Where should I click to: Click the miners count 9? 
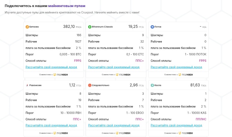coord(143,35)
